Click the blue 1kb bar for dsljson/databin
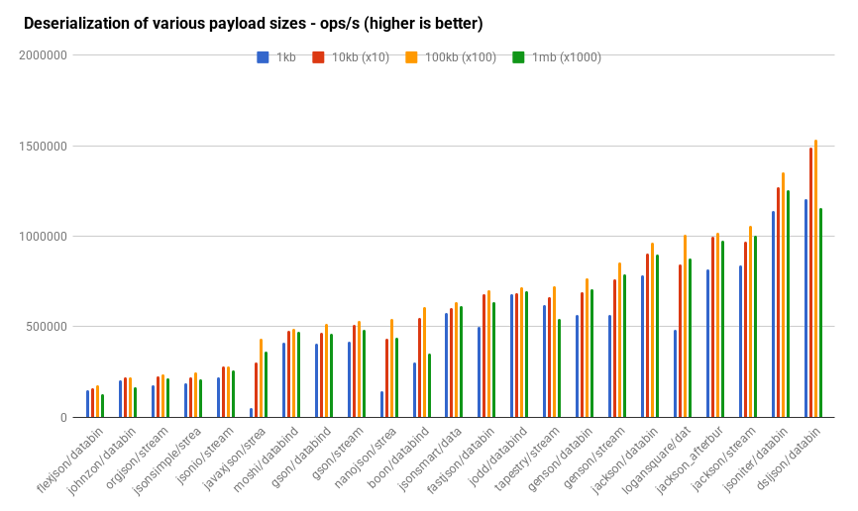The image size is (858, 511). pos(806,309)
